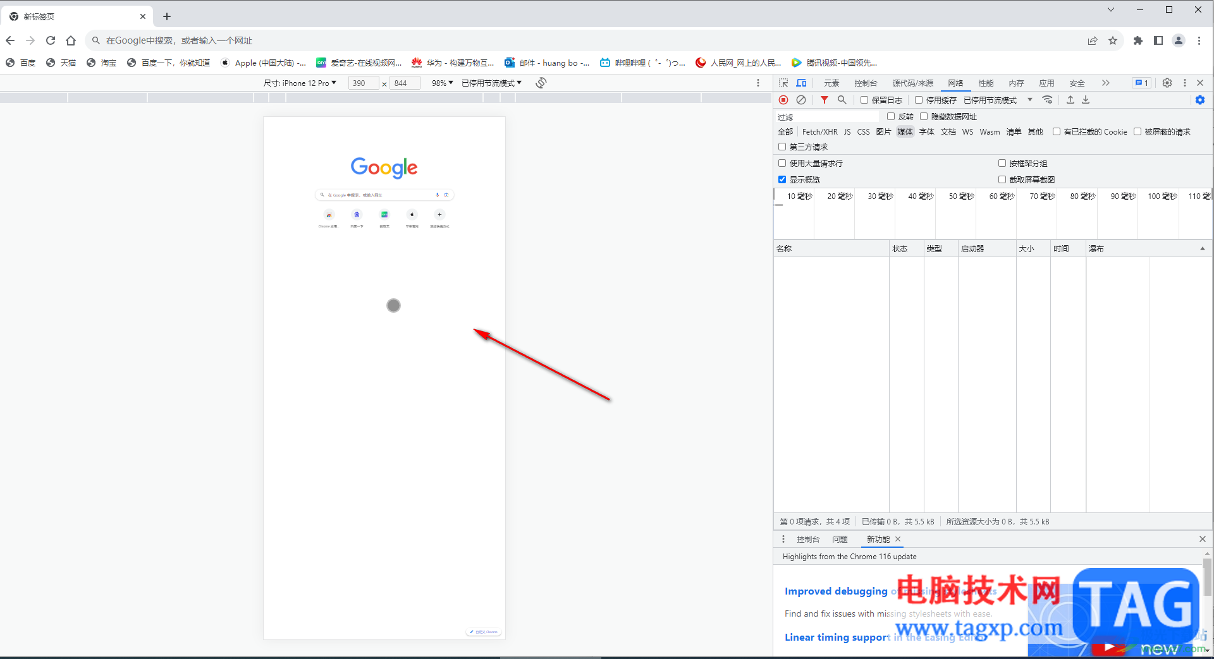Open the Tmall bookmark
The image size is (1214, 659).
(61, 63)
